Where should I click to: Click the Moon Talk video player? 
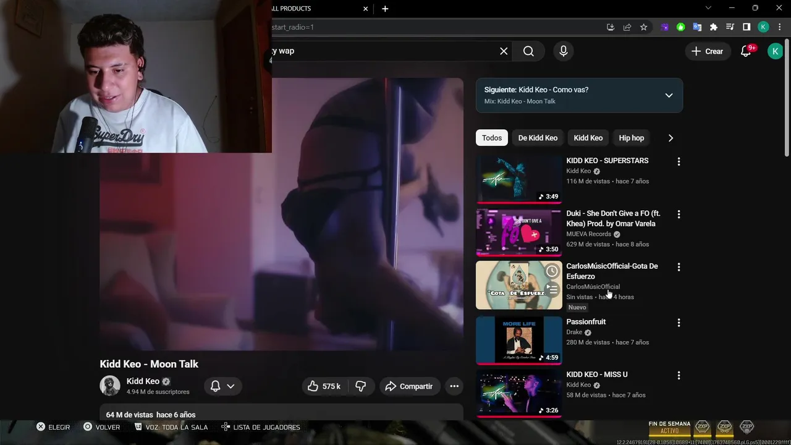click(281, 214)
